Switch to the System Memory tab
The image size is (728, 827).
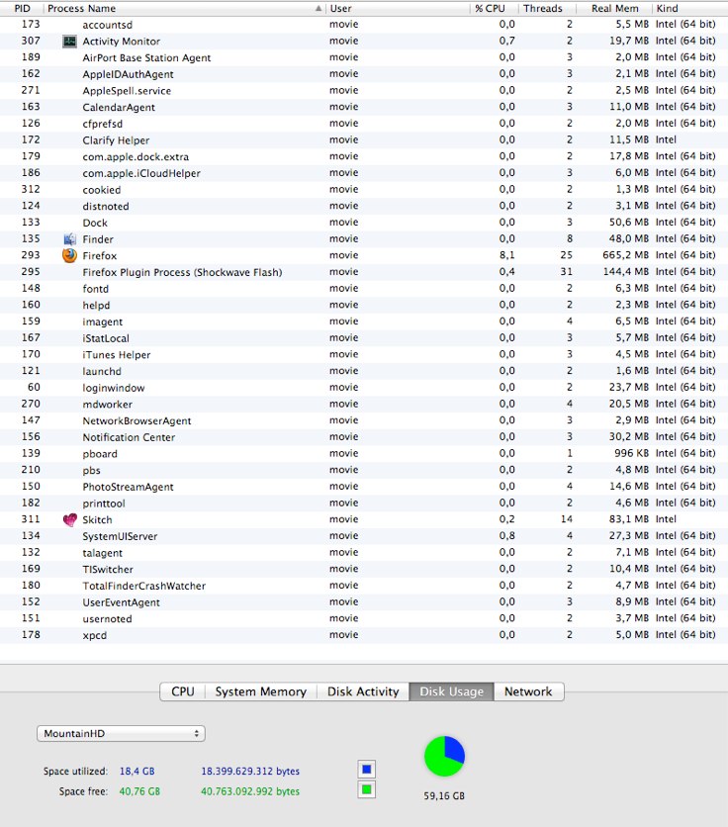tap(260, 691)
